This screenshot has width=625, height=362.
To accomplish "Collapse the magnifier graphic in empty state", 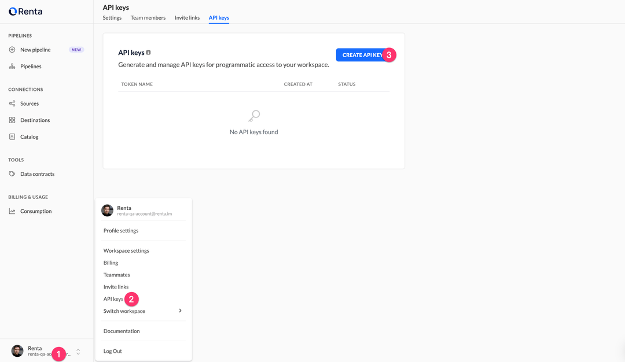I will pyautogui.click(x=253, y=115).
